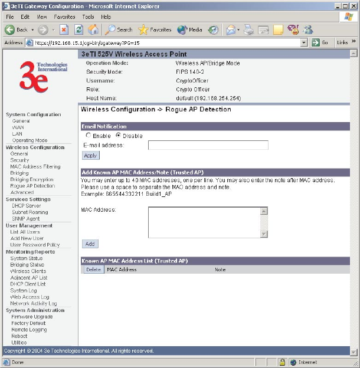
Task: Open the Operating Mode link
Action: [x=30, y=140]
